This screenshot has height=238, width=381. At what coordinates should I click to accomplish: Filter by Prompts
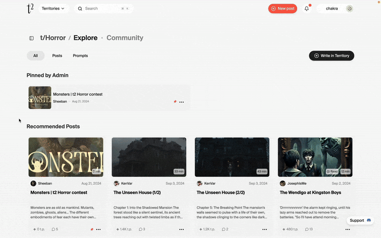(80, 56)
